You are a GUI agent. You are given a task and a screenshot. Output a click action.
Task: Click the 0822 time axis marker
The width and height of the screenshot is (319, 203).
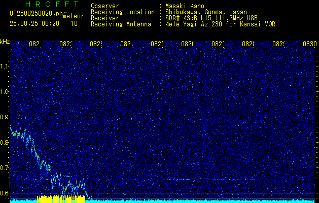[x=65, y=44]
